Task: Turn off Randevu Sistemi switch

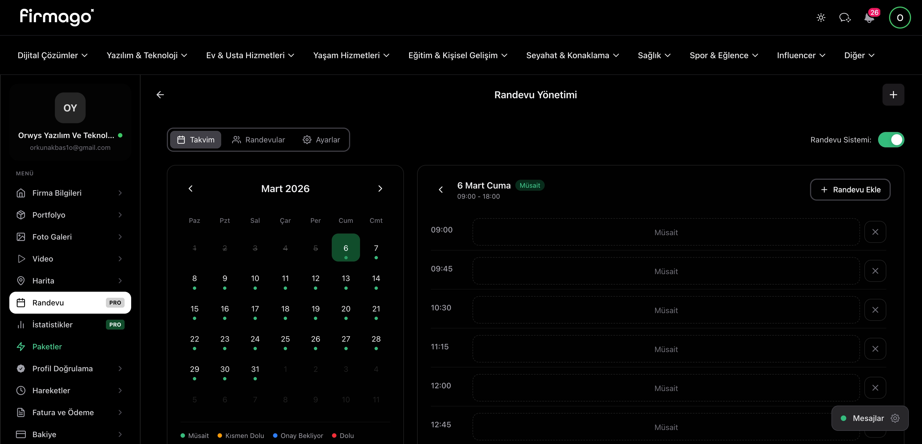Action: (891, 140)
